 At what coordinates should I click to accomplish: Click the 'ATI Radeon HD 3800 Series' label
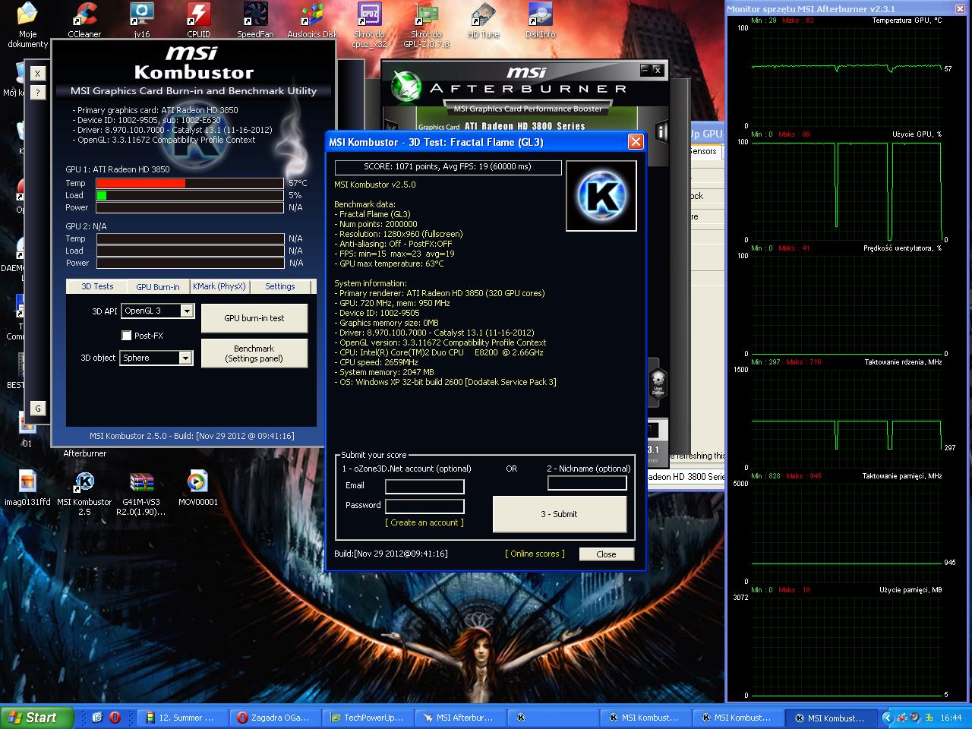tap(524, 127)
